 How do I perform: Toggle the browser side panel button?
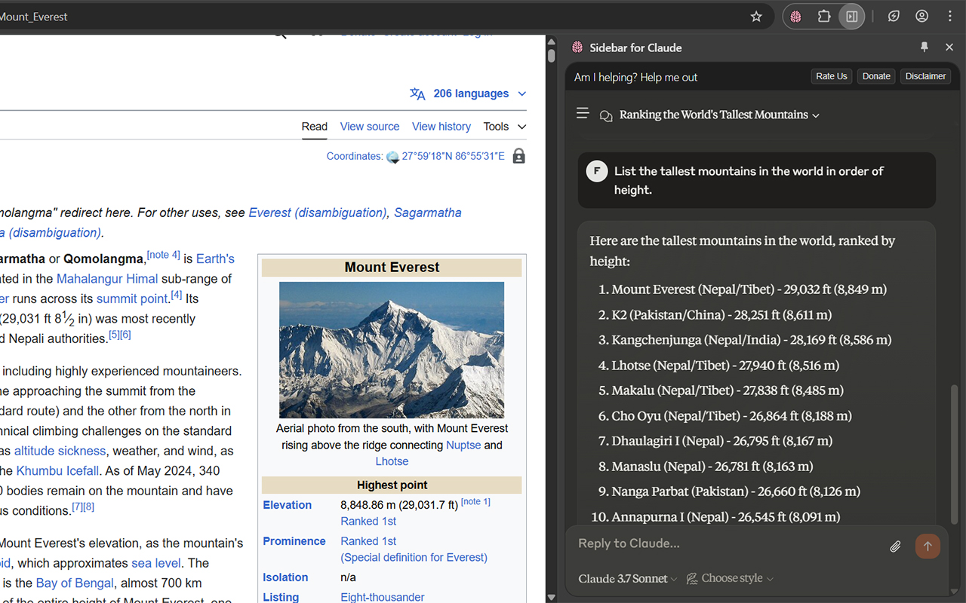852,17
